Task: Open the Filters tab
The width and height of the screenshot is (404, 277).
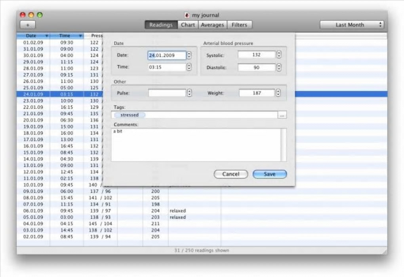Action: coord(239,25)
